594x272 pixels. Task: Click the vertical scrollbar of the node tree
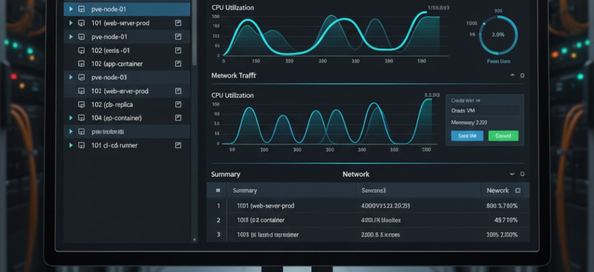194,36
